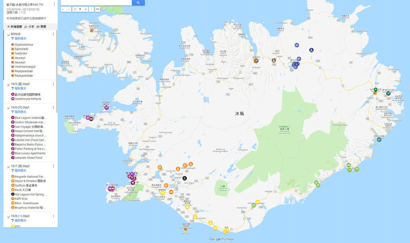
Task: Toggle the 10/7 Day2 layer checkbox
Action: coord(8,167)
